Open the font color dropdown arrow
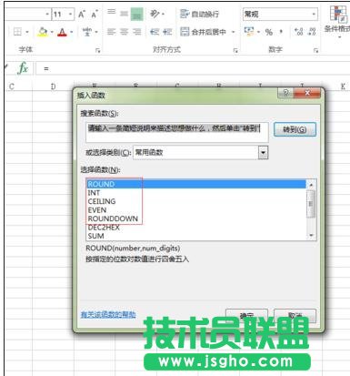 pyautogui.click(x=72, y=32)
